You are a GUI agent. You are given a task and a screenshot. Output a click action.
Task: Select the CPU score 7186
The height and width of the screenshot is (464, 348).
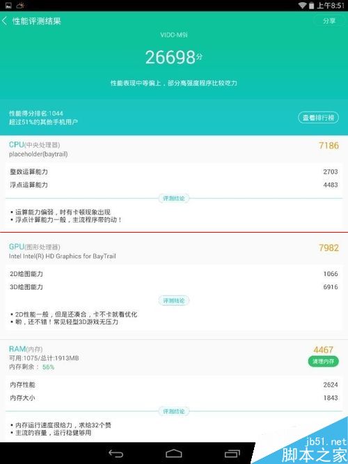coord(329,146)
